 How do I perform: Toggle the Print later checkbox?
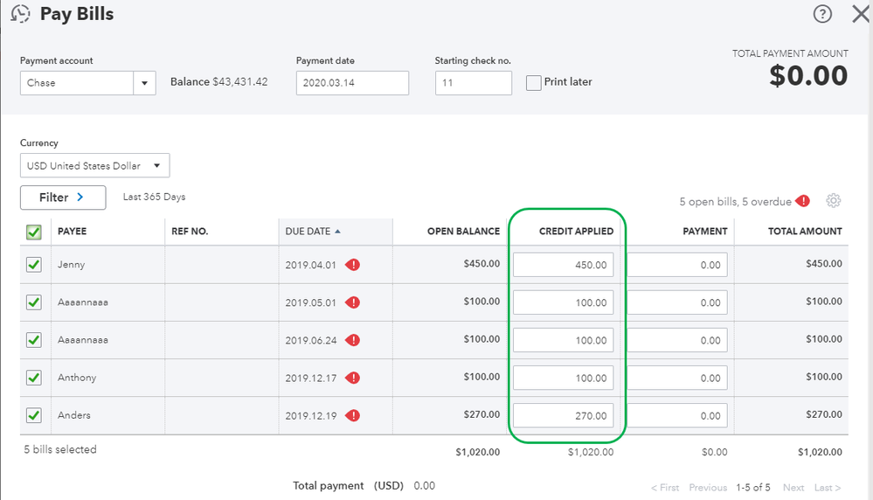[x=534, y=82]
